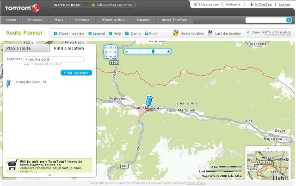Click the red MyTomTom person icon
Screen dimensions: 296x186
(252, 4)
